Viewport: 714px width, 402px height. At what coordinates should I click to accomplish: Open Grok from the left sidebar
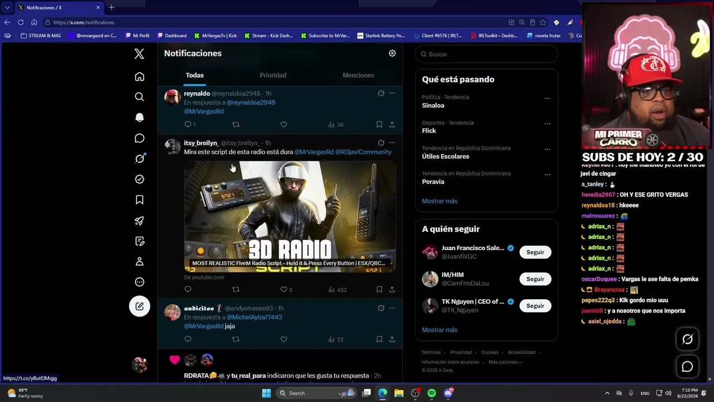(x=139, y=159)
